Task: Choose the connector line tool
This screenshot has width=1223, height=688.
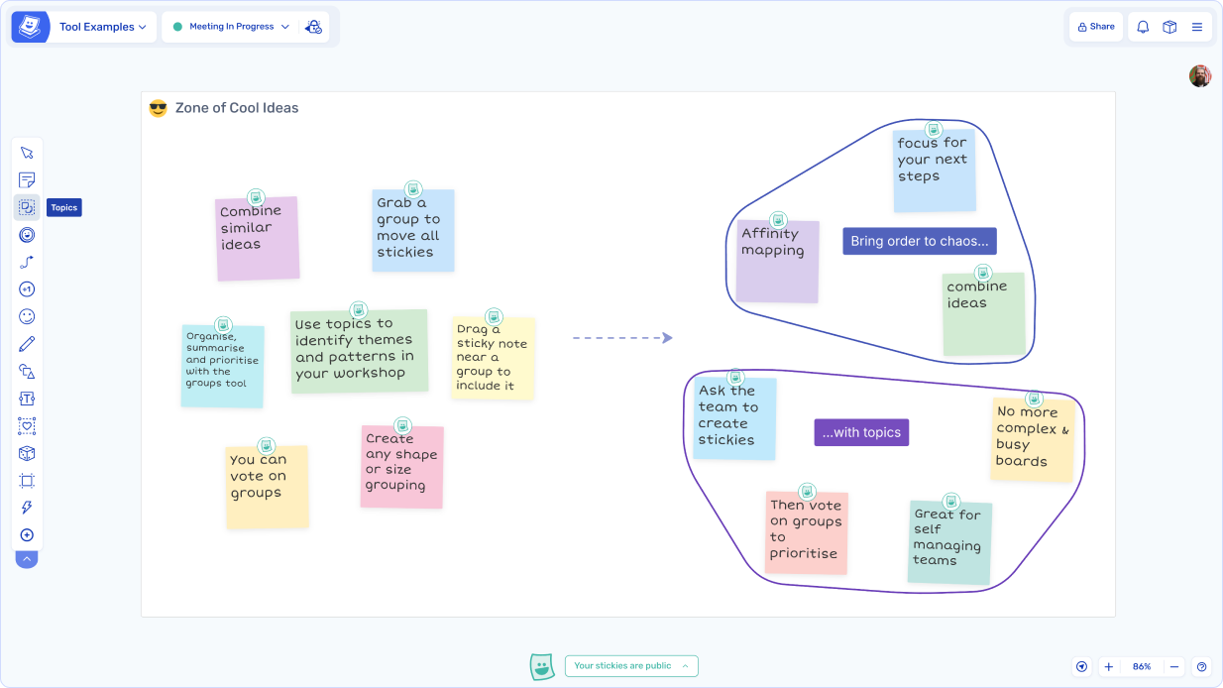Action: click(27, 262)
